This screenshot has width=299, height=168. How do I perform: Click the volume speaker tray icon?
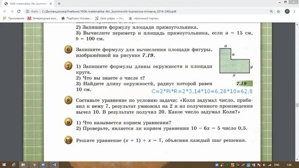click(x=264, y=165)
